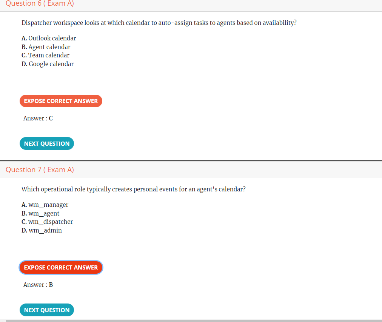
Task: Click the 'Answer : C' text
Action: point(38,118)
